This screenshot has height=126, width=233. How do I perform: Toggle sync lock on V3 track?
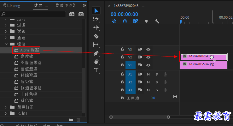tap(140, 49)
